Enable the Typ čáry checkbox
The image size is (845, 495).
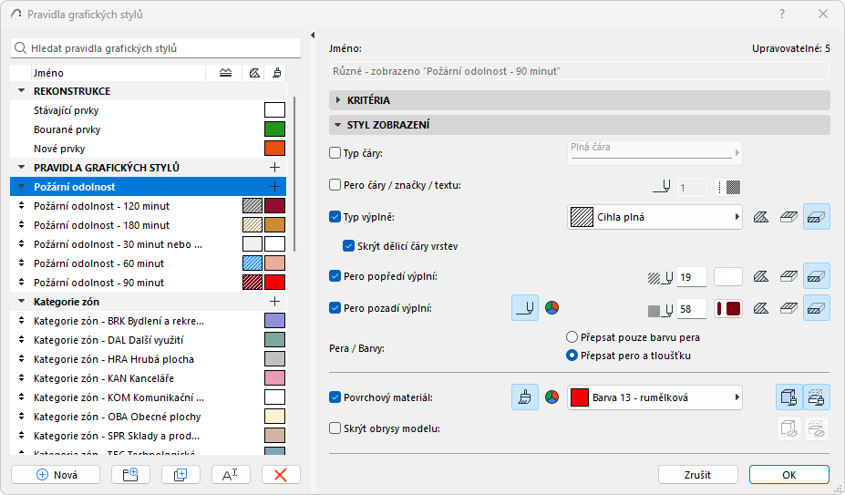point(335,153)
